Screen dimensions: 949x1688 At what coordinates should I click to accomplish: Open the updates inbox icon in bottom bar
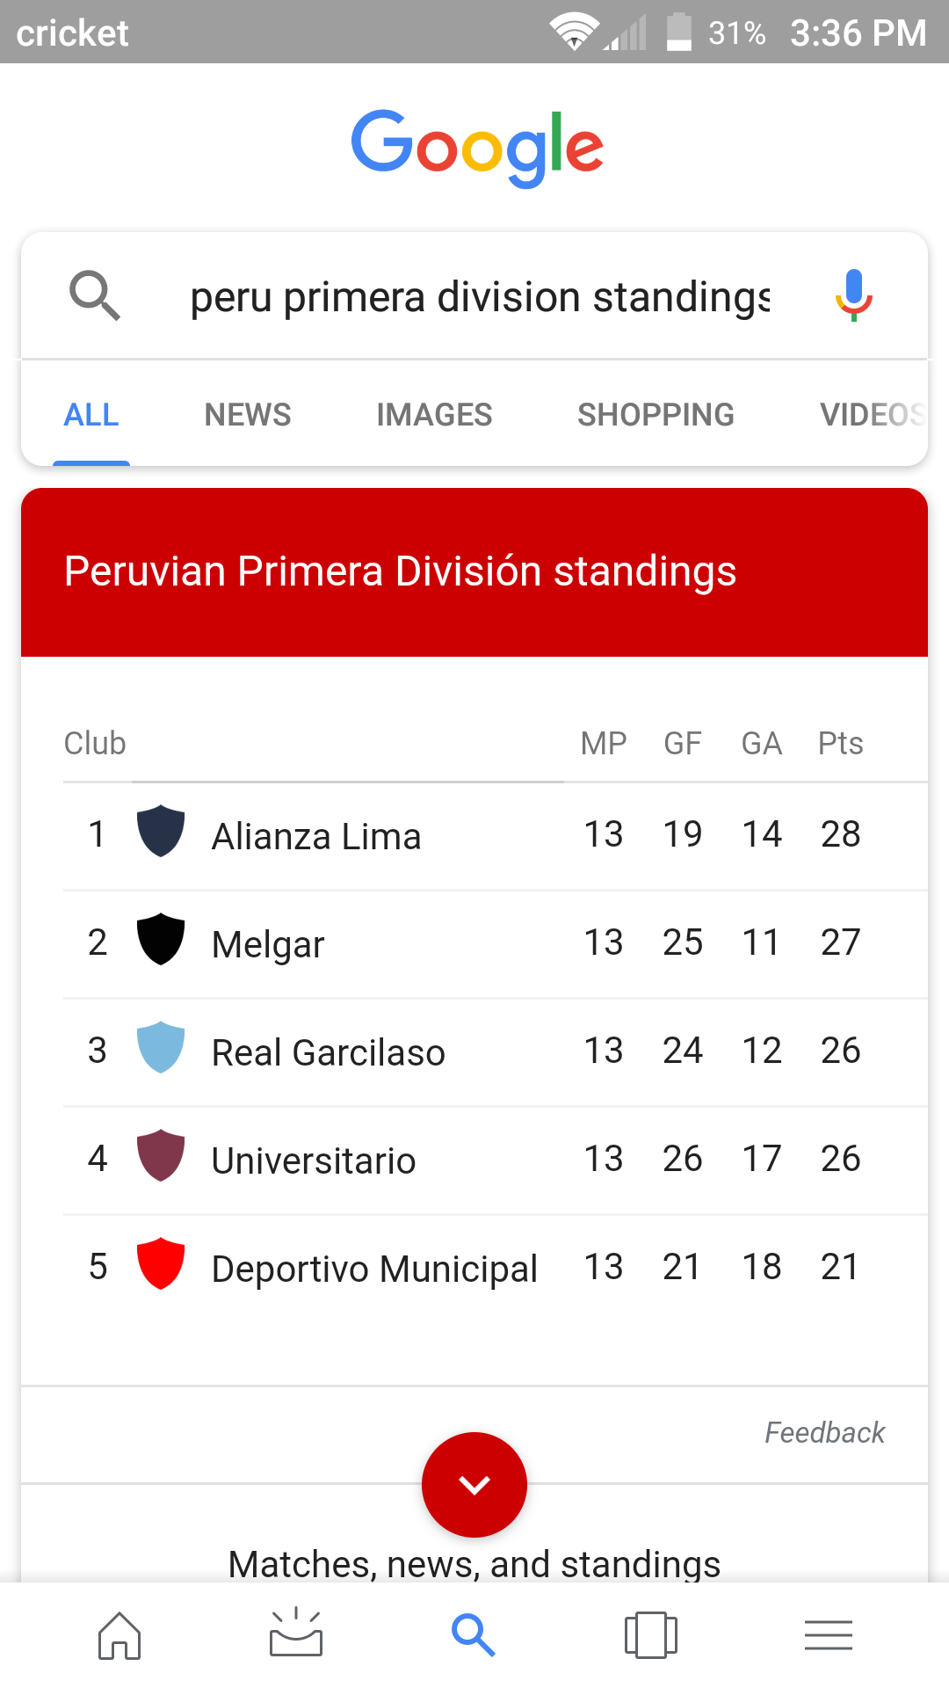(296, 1633)
